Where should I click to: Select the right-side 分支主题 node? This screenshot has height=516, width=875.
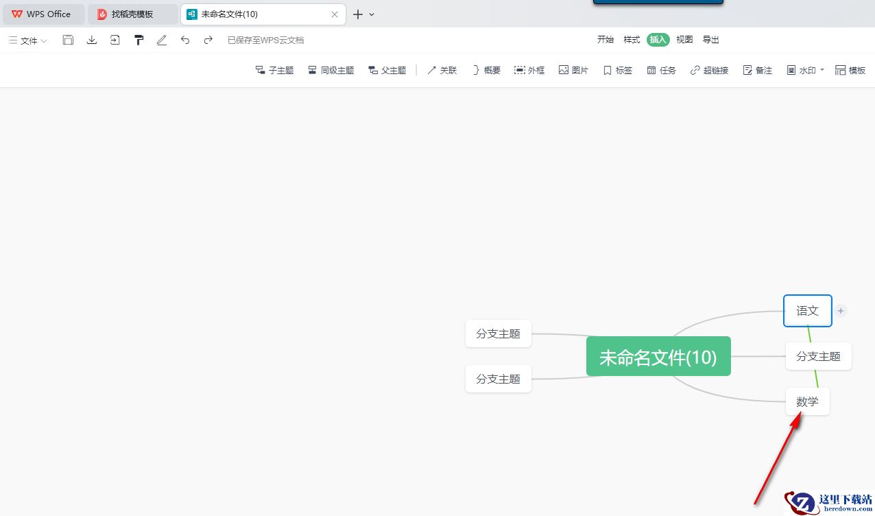(818, 356)
